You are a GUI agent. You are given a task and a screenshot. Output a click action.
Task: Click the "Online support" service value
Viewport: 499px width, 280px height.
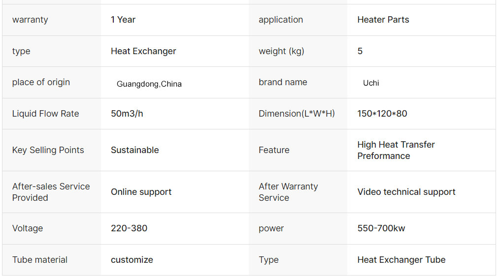tap(141, 192)
